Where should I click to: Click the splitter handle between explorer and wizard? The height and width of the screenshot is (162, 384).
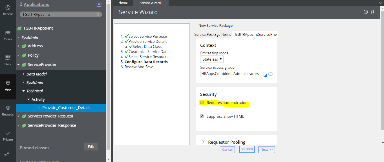[111, 81]
